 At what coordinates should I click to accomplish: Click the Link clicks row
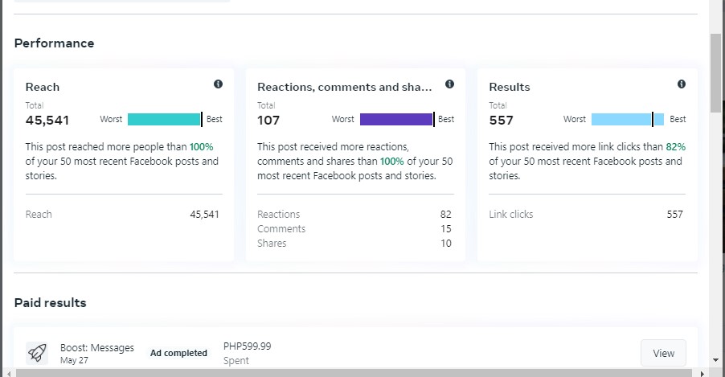click(x=586, y=214)
